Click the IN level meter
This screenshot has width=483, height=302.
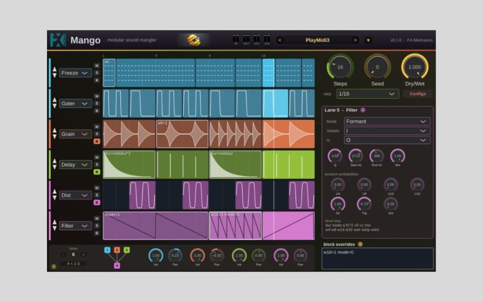point(236,39)
